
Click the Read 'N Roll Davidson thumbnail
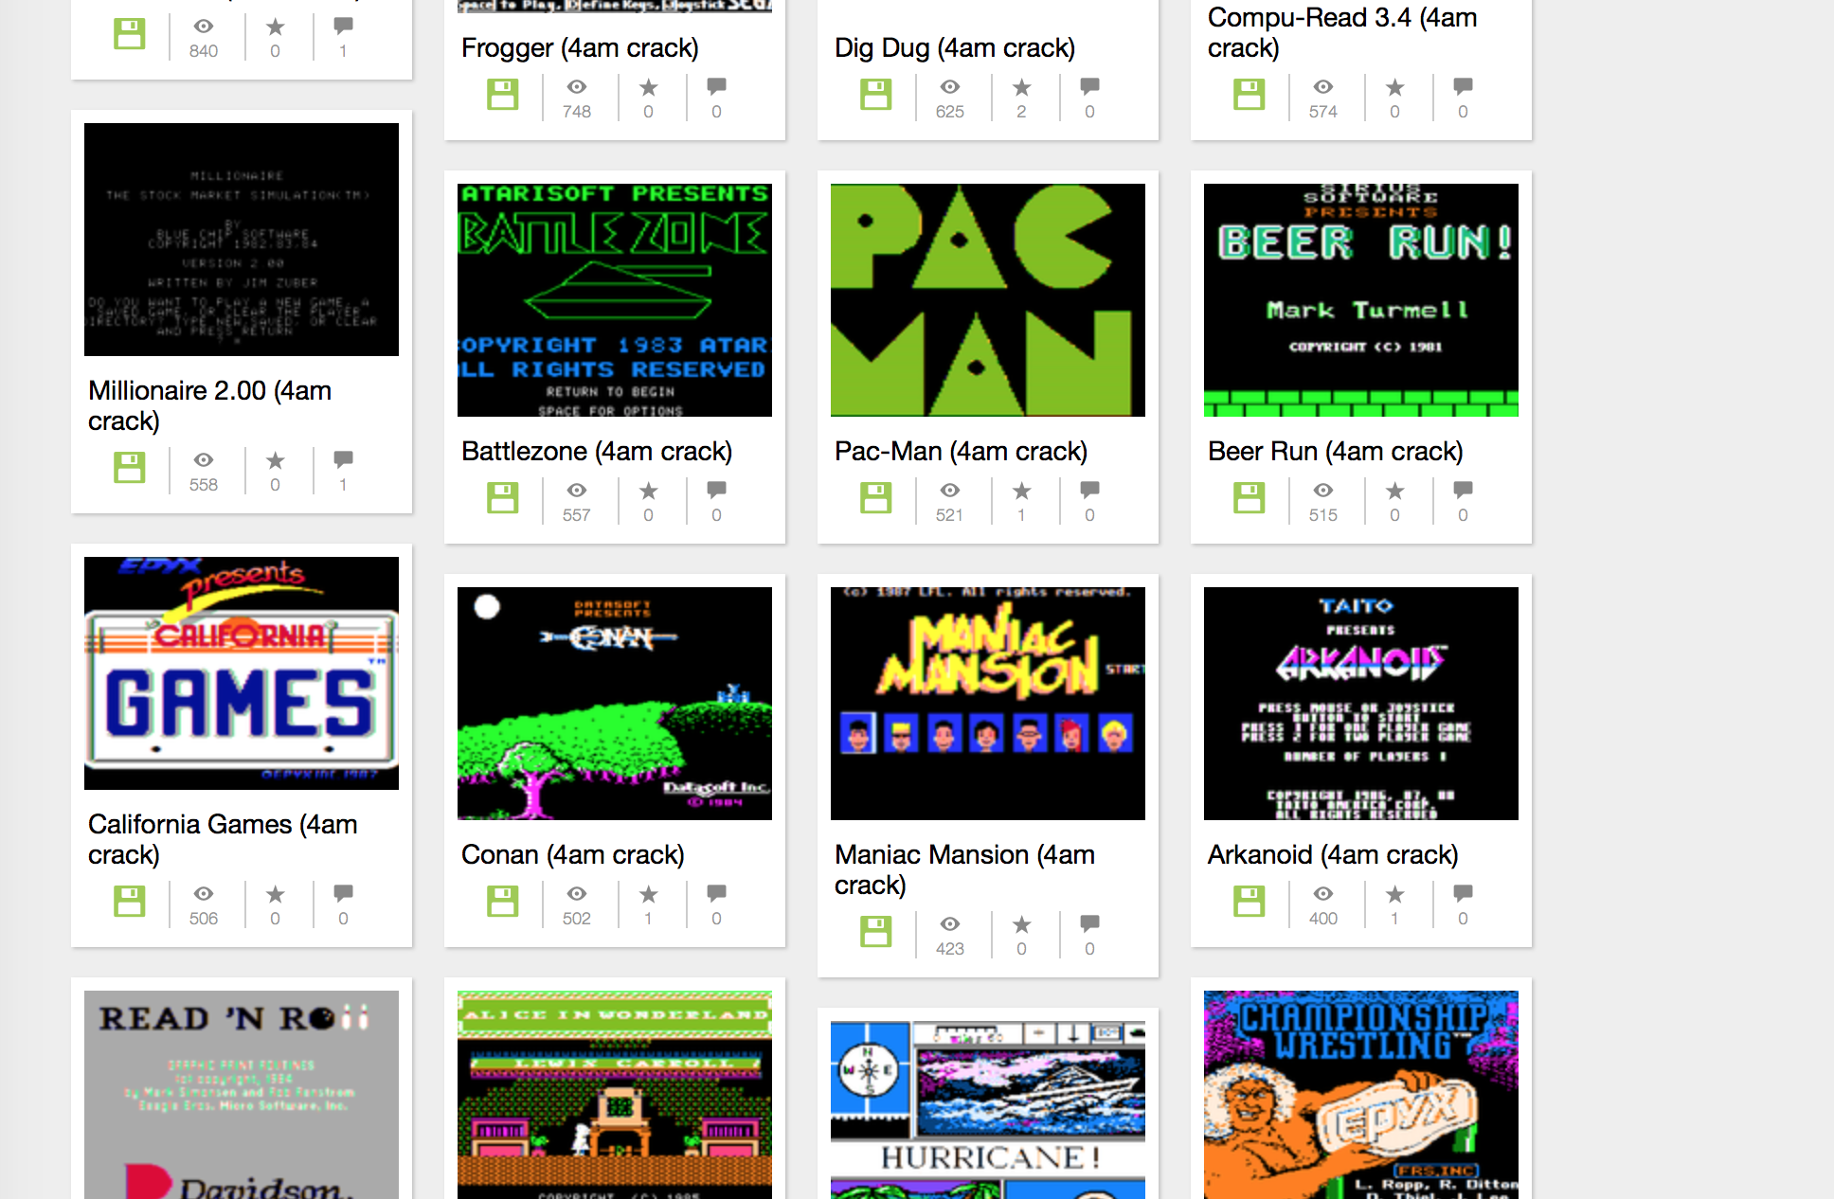[x=242, y=1095]
